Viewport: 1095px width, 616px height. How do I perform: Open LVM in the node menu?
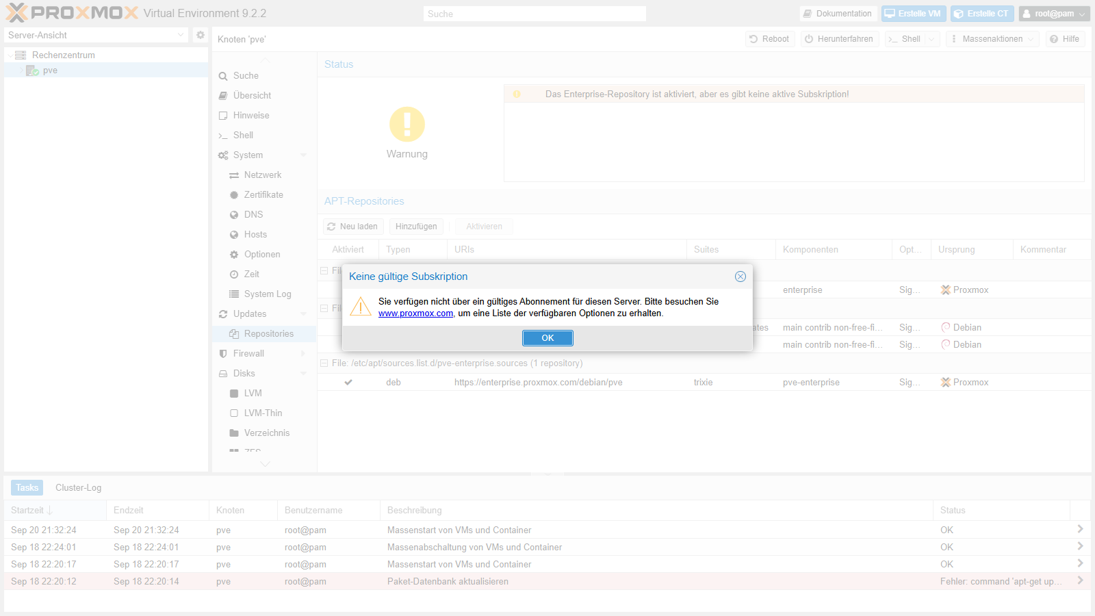click(x=253, y=394)
